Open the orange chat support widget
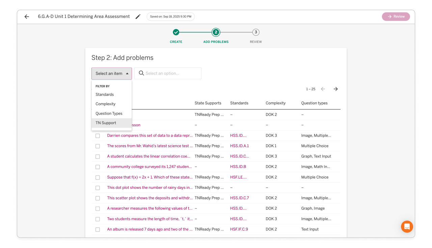 pos(407,226)
